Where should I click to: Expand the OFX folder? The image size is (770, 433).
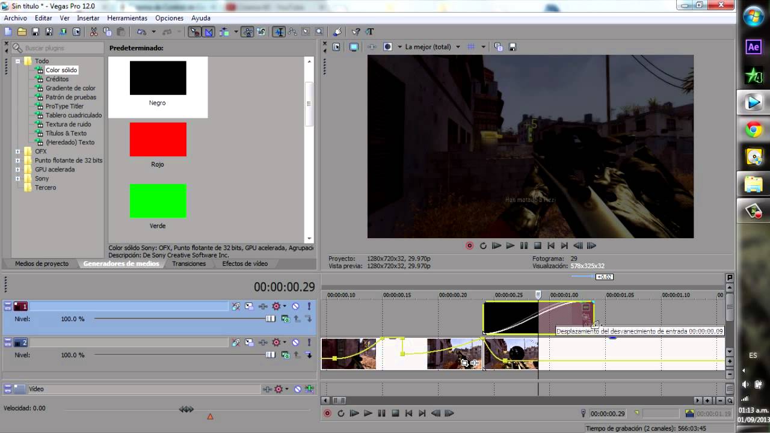click(x=18, y=152)
